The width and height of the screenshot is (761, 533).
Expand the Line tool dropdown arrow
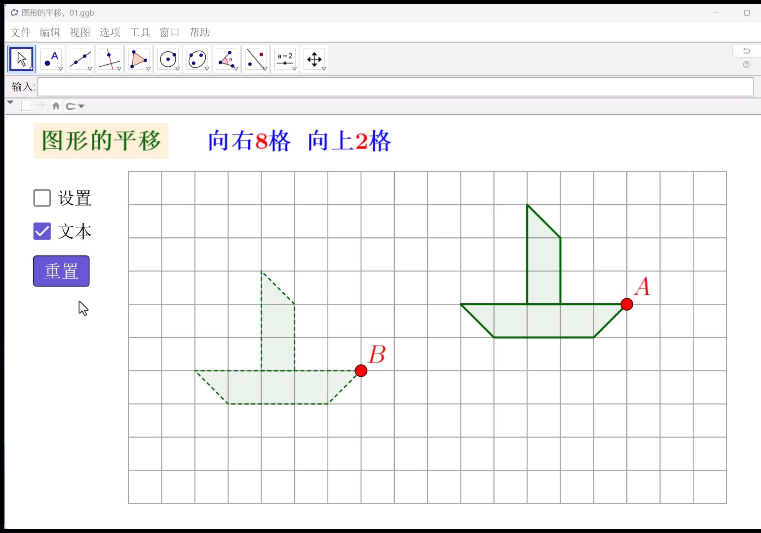(90, 69)
